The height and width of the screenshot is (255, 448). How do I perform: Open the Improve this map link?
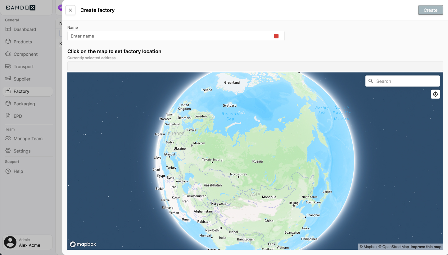(x=426, y=247)
